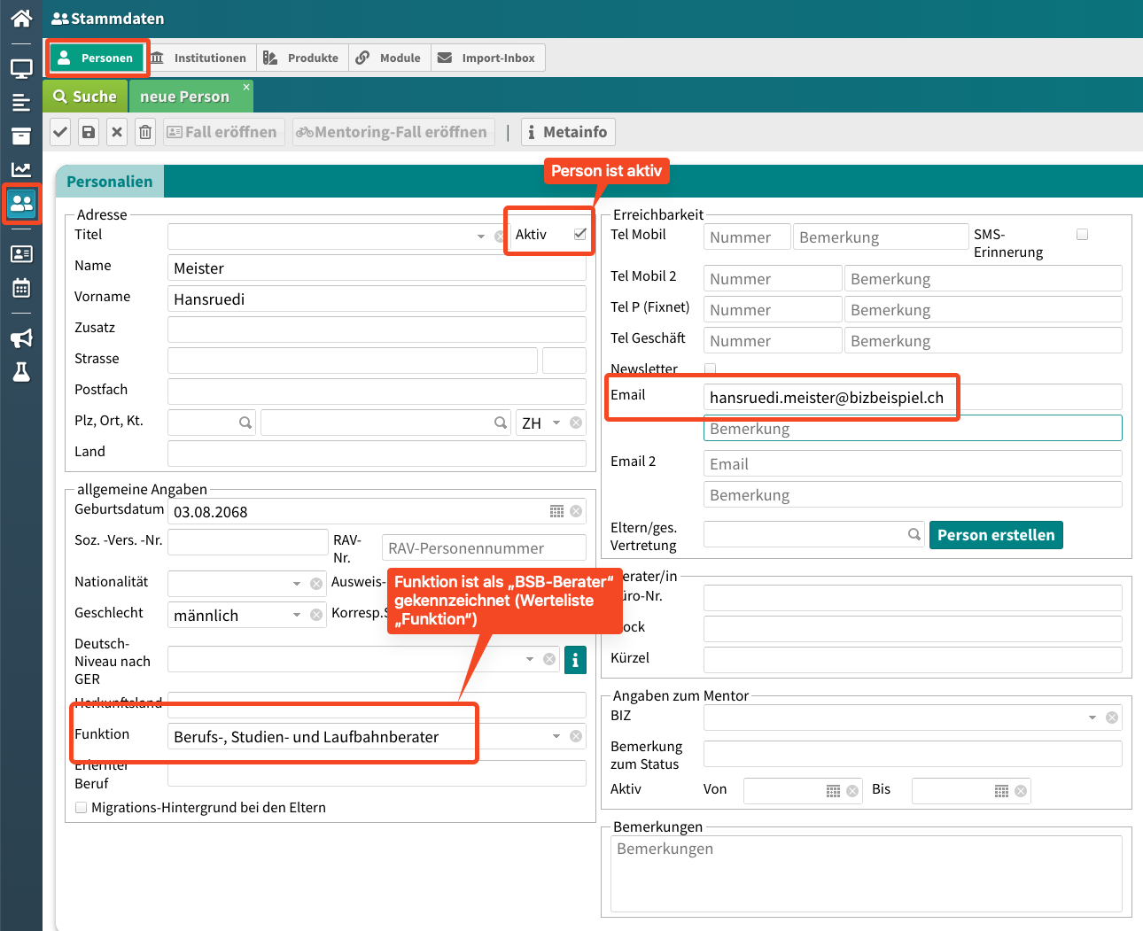
Task: Click the RAV-Personennummer field
Action: (484, 547)
